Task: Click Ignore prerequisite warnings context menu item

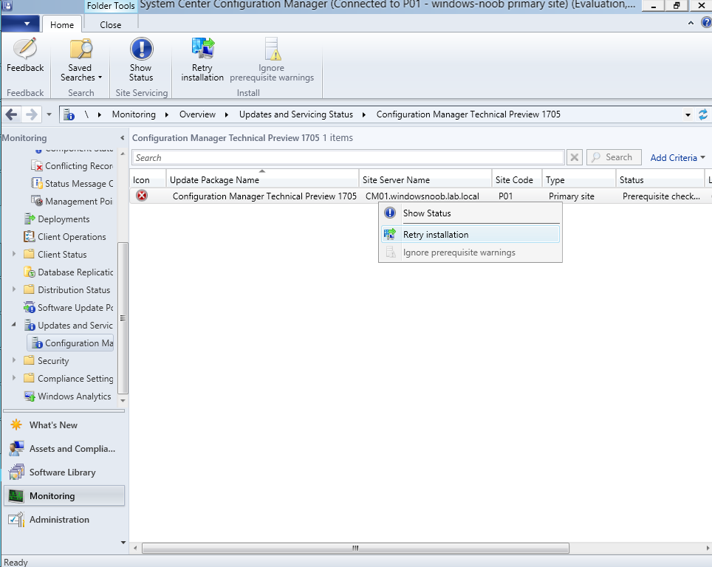Action: (x=470, y=252)
